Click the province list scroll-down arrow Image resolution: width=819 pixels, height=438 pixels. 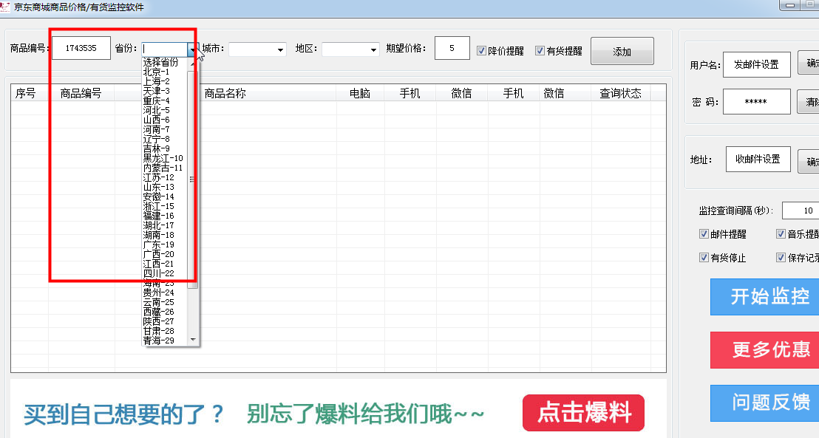(x=193, y=340)
